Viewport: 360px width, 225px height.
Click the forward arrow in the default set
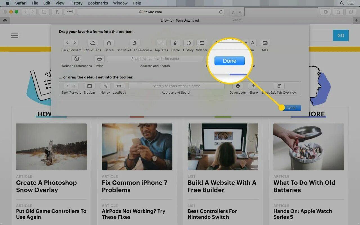[75, 86]
